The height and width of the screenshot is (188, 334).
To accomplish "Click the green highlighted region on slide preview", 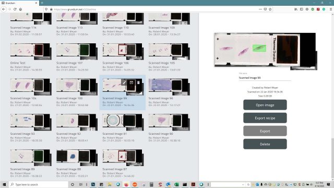I will pos(259,48).
